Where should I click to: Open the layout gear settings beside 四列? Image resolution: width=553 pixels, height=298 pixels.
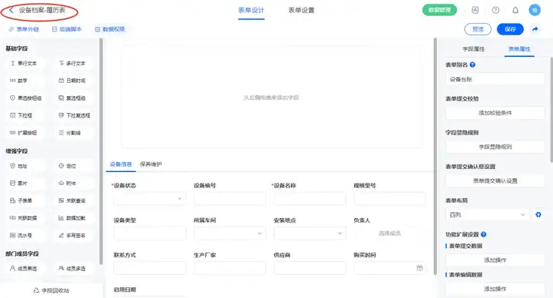538,214
